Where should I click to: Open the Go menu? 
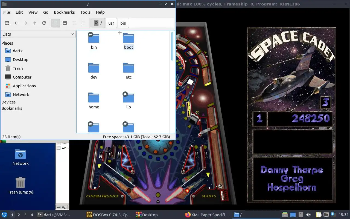(x=46, y=12)
